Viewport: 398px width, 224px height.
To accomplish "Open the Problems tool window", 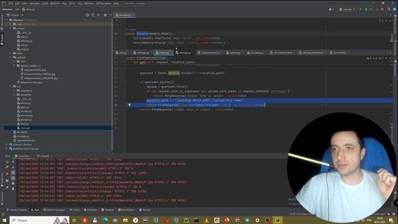I will pos(90,210).
